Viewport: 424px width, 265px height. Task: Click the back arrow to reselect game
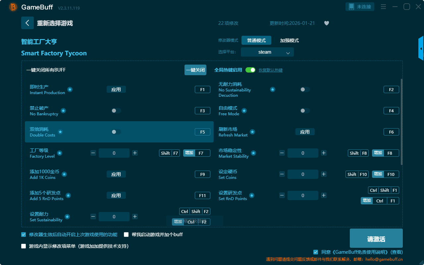click(27, 23)
